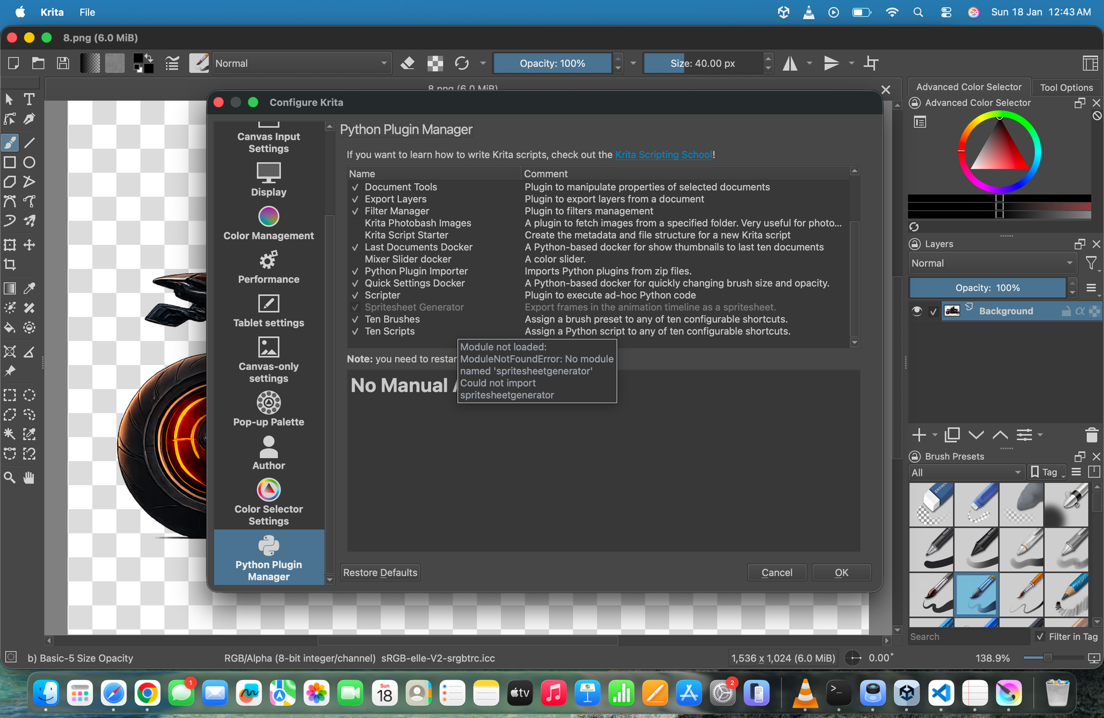Toggle eraser mode in toolbar
Viewport: 1104px width, 718px height.
pos(408,63)
